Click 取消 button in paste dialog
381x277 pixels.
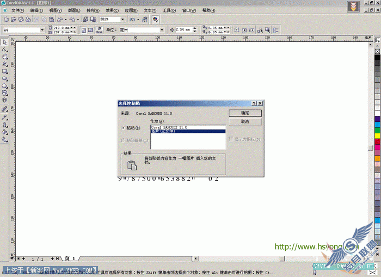[x=245, y=121]
